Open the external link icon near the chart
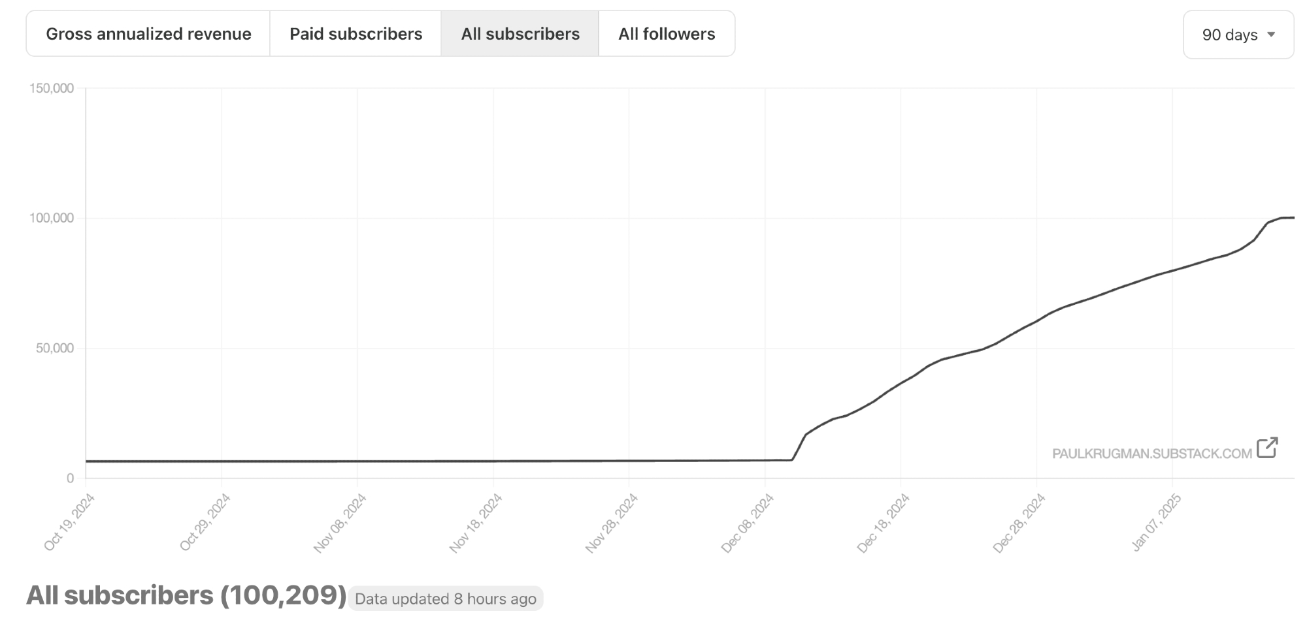Viewport: 1307px width, 622px height. click(1266, 448)
